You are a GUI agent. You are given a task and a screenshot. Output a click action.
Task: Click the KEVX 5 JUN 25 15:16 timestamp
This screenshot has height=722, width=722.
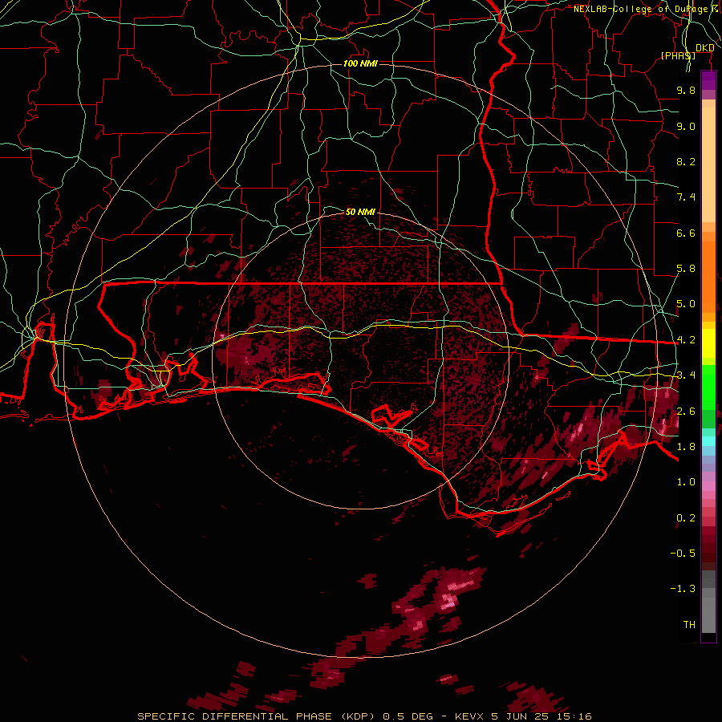click(523, 716)
